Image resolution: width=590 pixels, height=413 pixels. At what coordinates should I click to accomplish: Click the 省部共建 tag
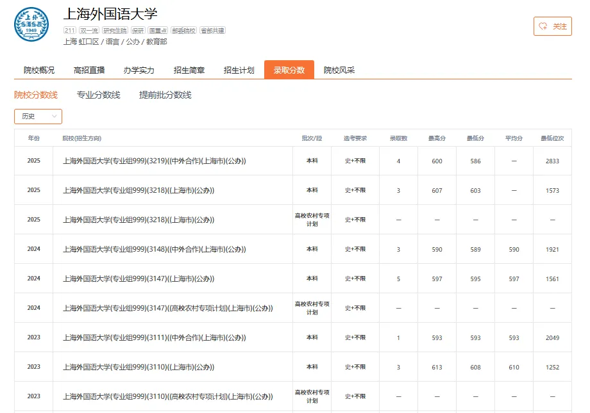pyautogui.click(x=212, y=31)
